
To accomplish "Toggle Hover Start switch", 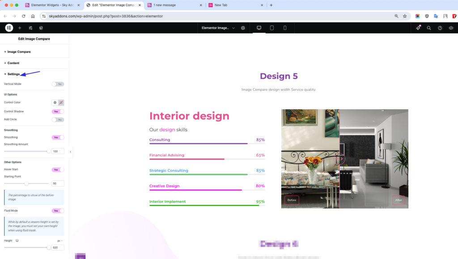I will [58, 170].
